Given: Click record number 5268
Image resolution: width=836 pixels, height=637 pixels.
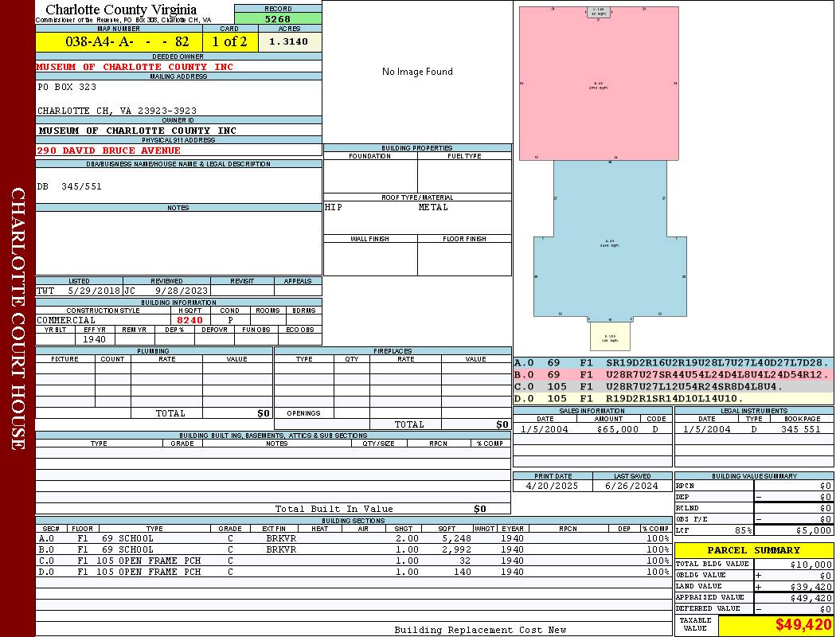Looking at the screenshot, I should coord(278,18).
